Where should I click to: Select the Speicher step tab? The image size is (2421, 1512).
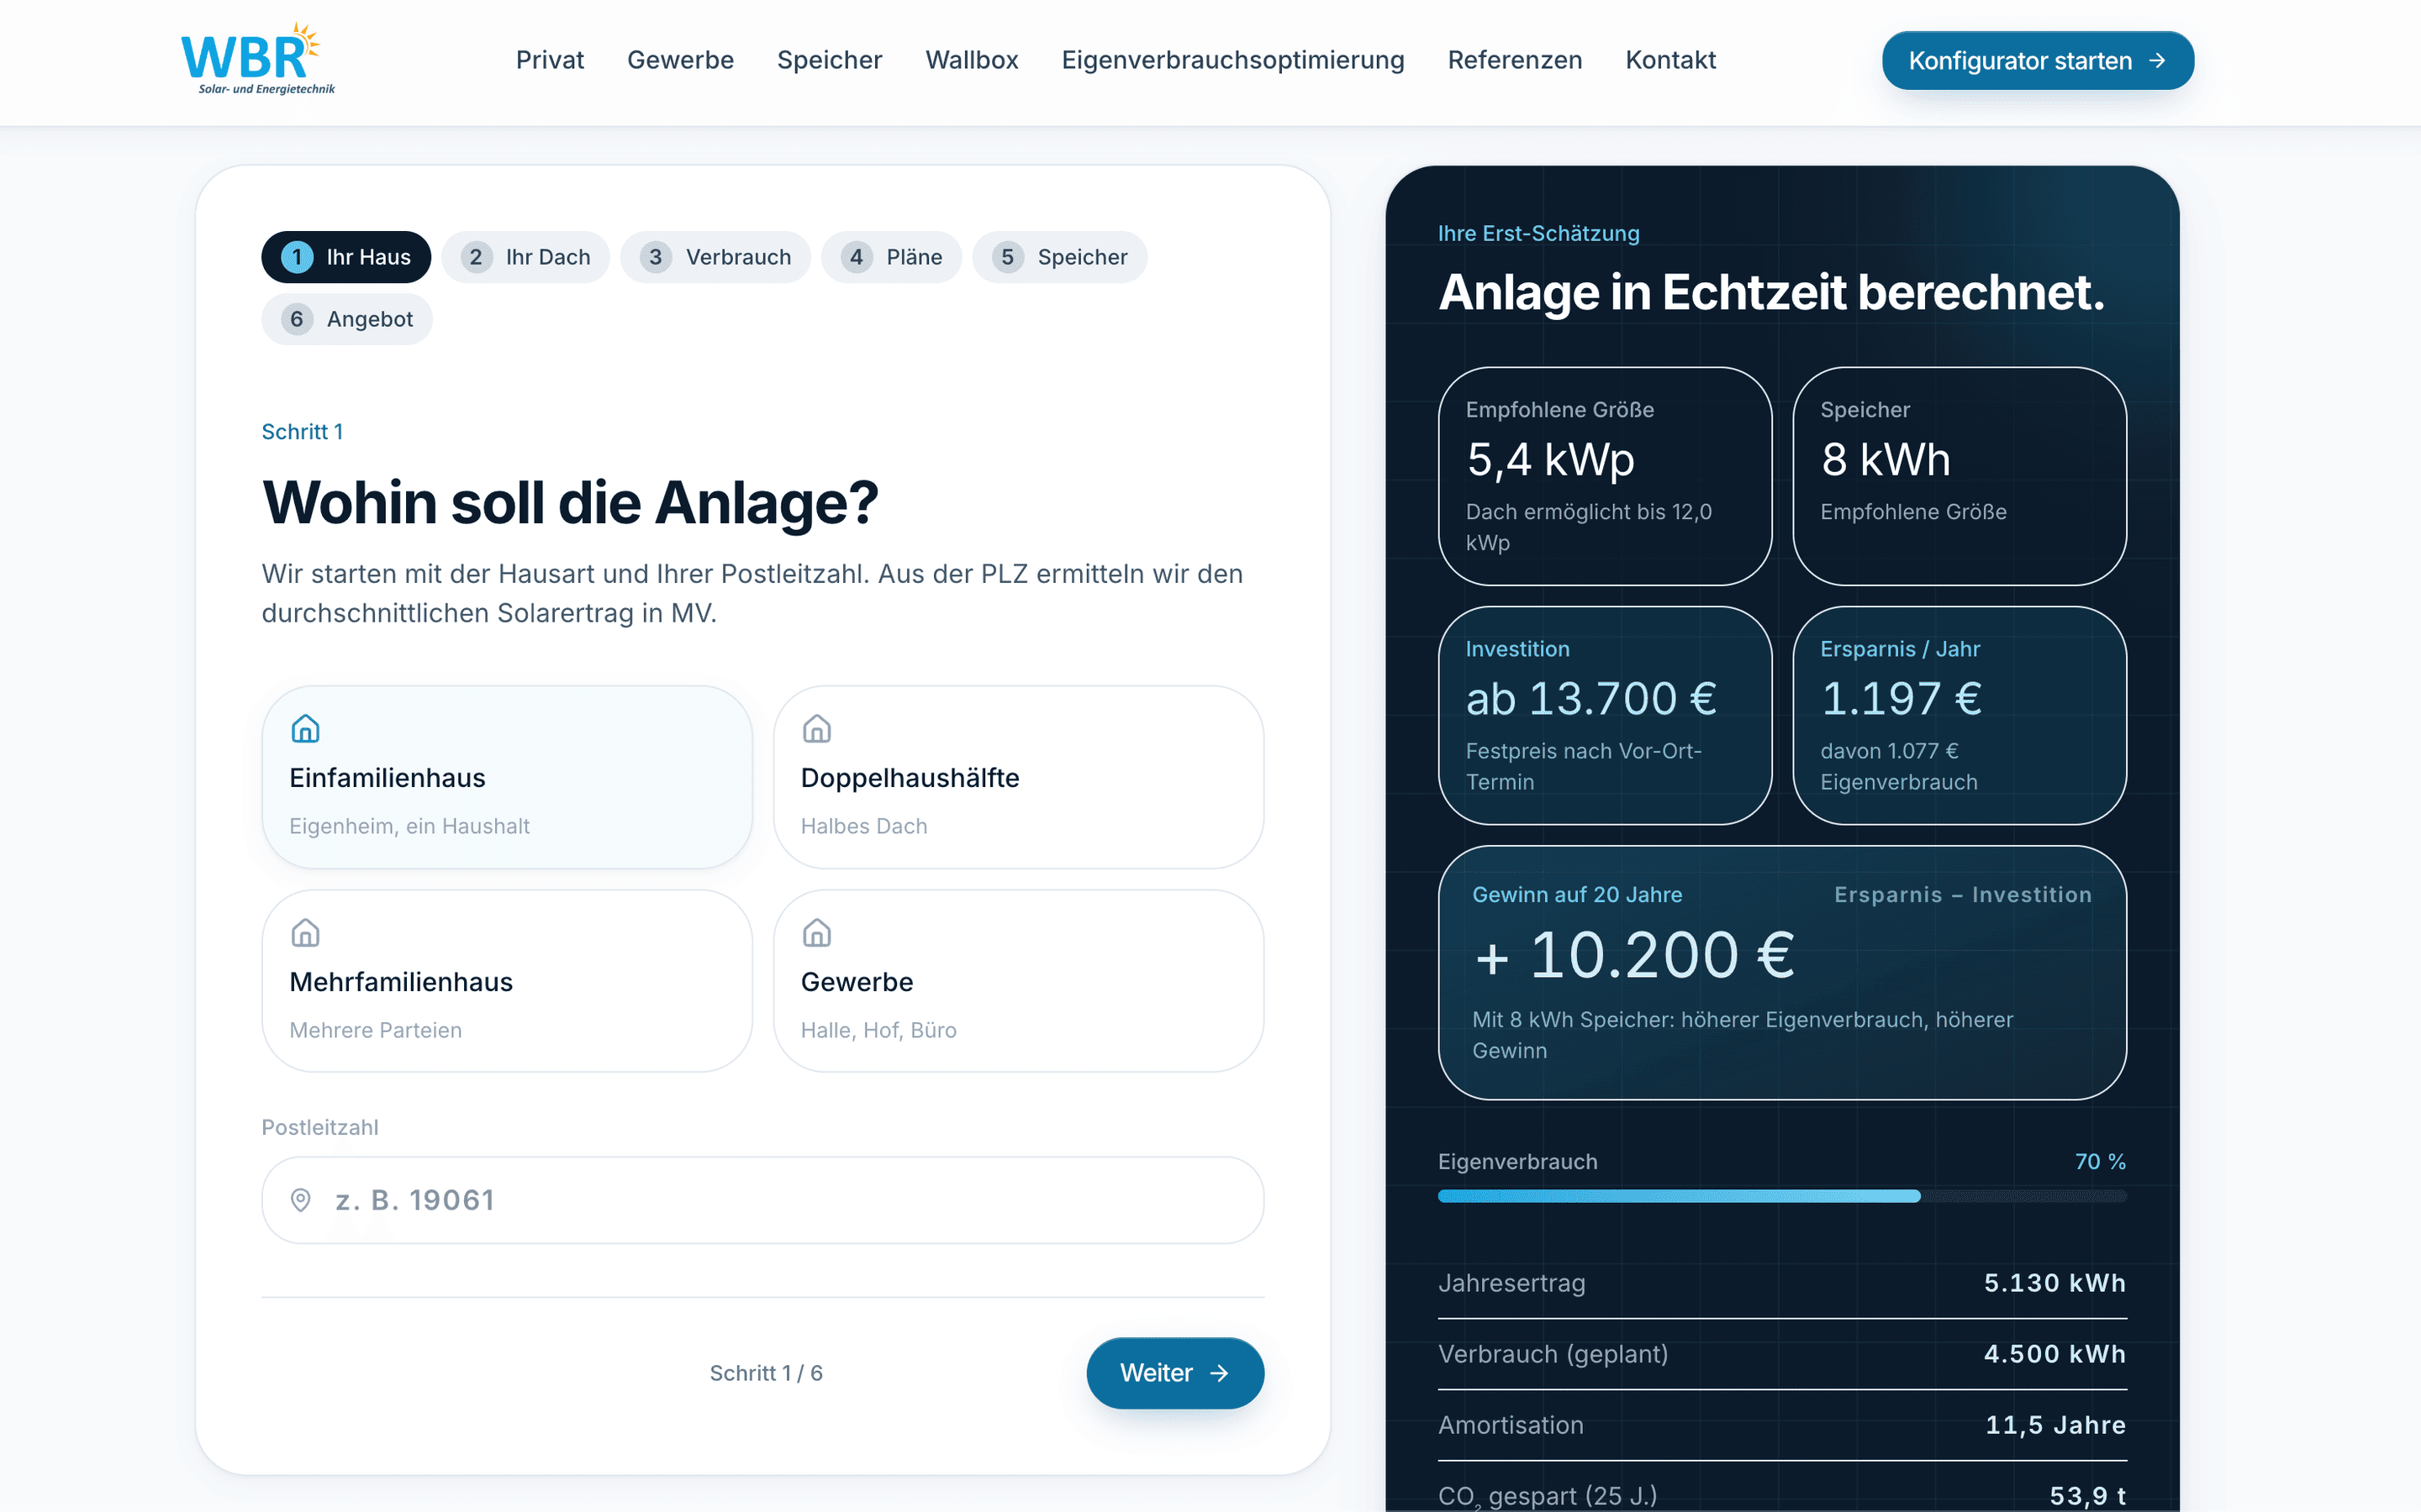coord(1059,257)
